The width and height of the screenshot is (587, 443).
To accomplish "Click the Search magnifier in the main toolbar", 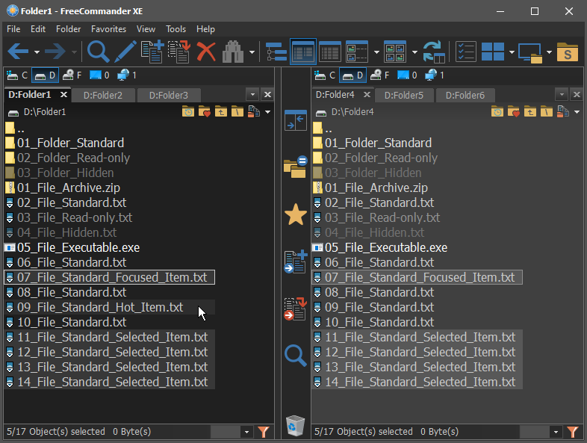I will [99, 52].
